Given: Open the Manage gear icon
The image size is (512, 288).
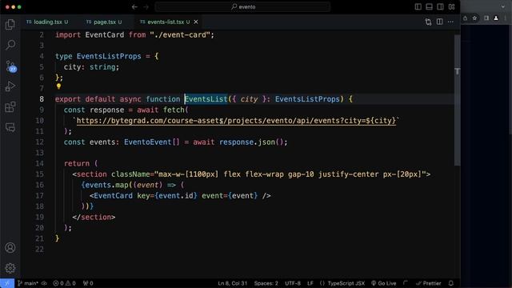Looking at the screenshot, I should 10,268.
